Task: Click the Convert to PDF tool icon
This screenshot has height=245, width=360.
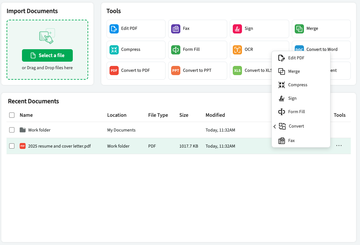Action: pyautogui.click(x=114, y=70)
